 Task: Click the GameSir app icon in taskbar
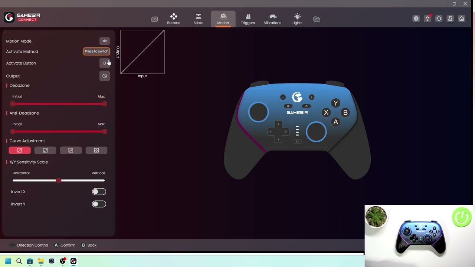[x=73, y=261]
